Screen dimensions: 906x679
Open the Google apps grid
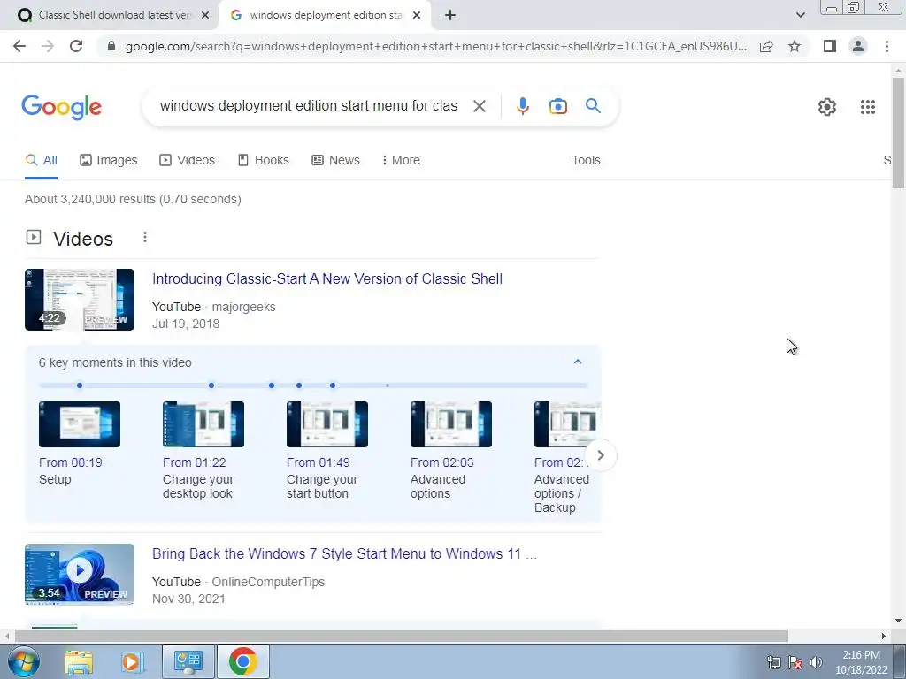pos(867,107)
